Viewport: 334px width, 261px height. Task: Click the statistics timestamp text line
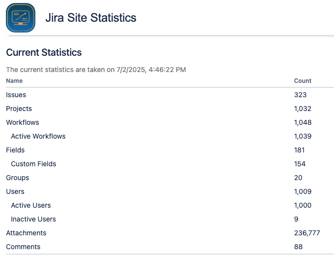pyautogui.click(x=96, y=70)
